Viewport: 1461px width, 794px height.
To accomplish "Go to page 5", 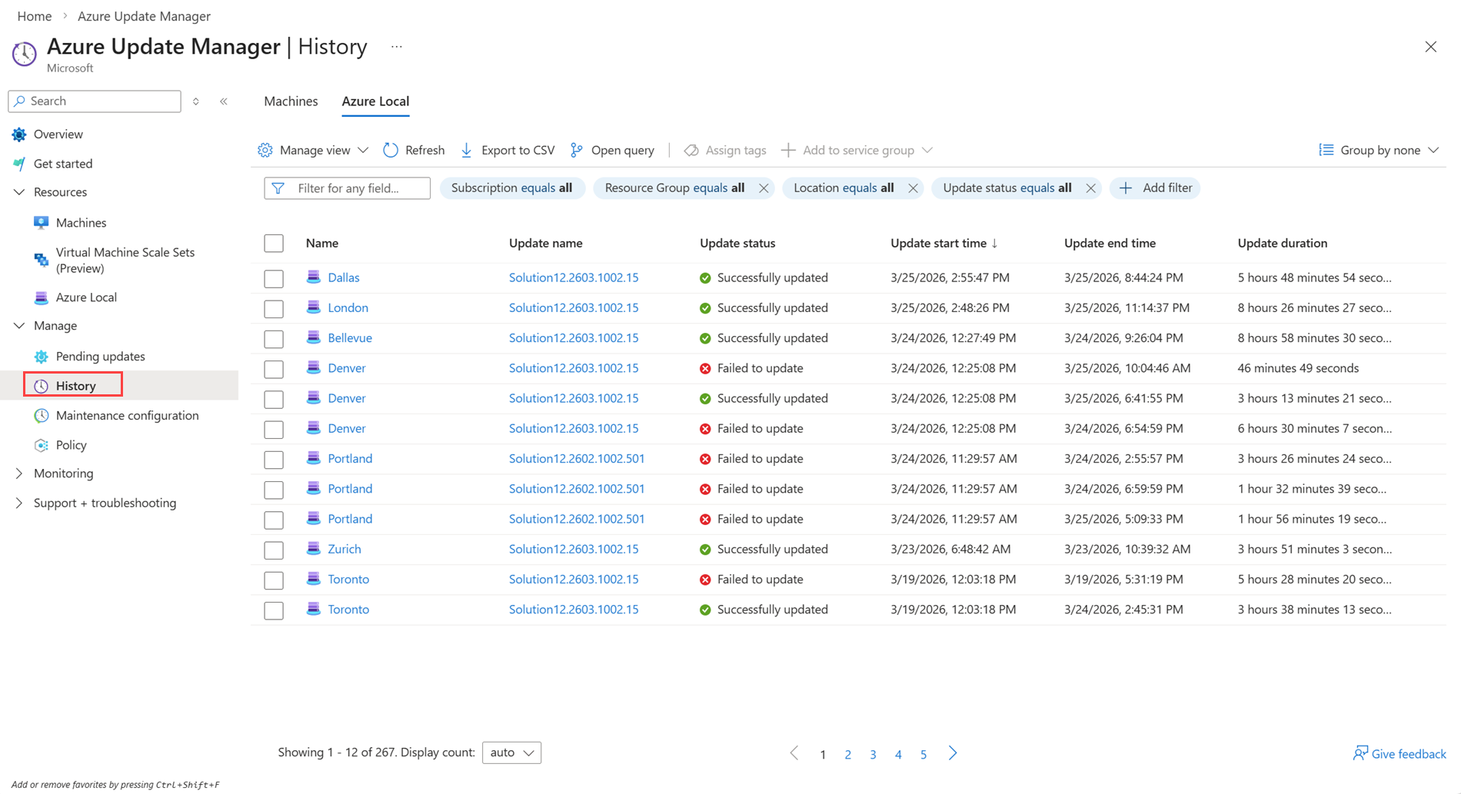I will click(x=924, y=754).
